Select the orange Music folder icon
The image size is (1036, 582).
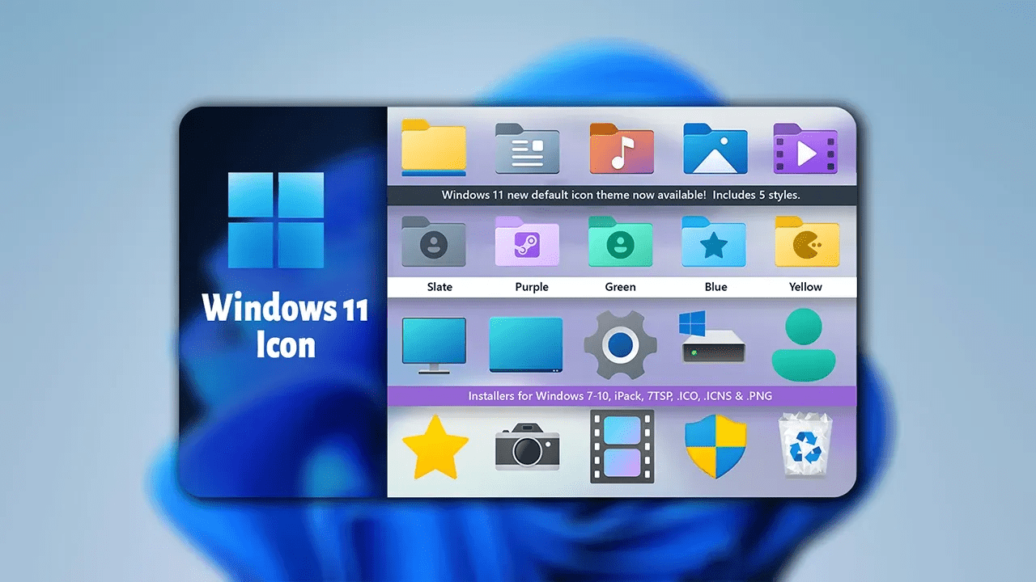pyautogui.click(x=621, y=149)
